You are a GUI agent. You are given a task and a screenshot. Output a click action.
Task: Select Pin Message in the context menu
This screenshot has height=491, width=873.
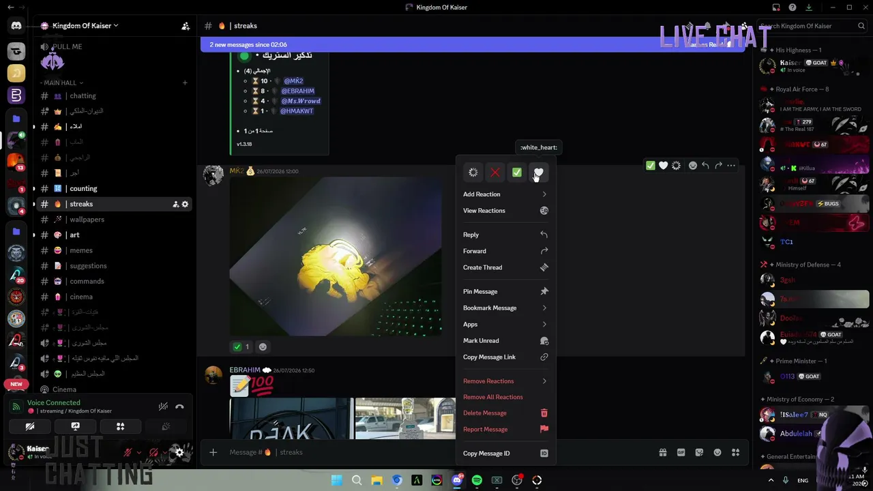(505, 291)
